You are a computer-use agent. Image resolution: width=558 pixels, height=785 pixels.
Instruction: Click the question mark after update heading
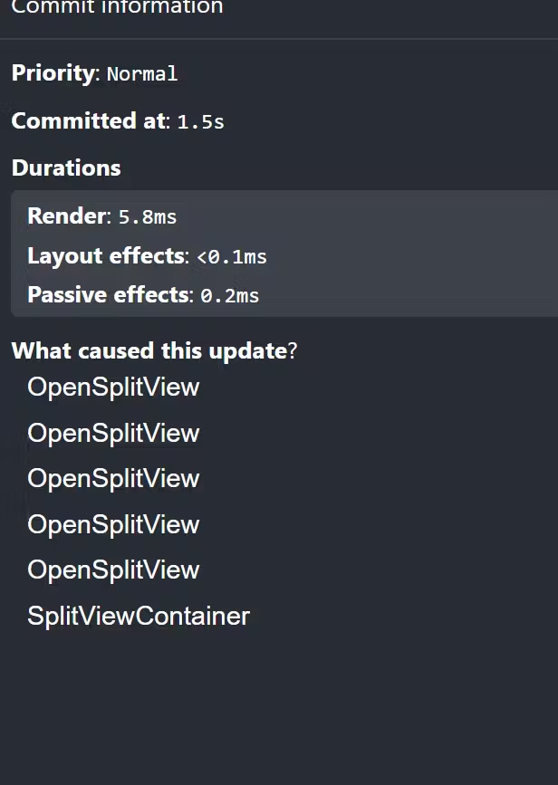pos(293,351)
